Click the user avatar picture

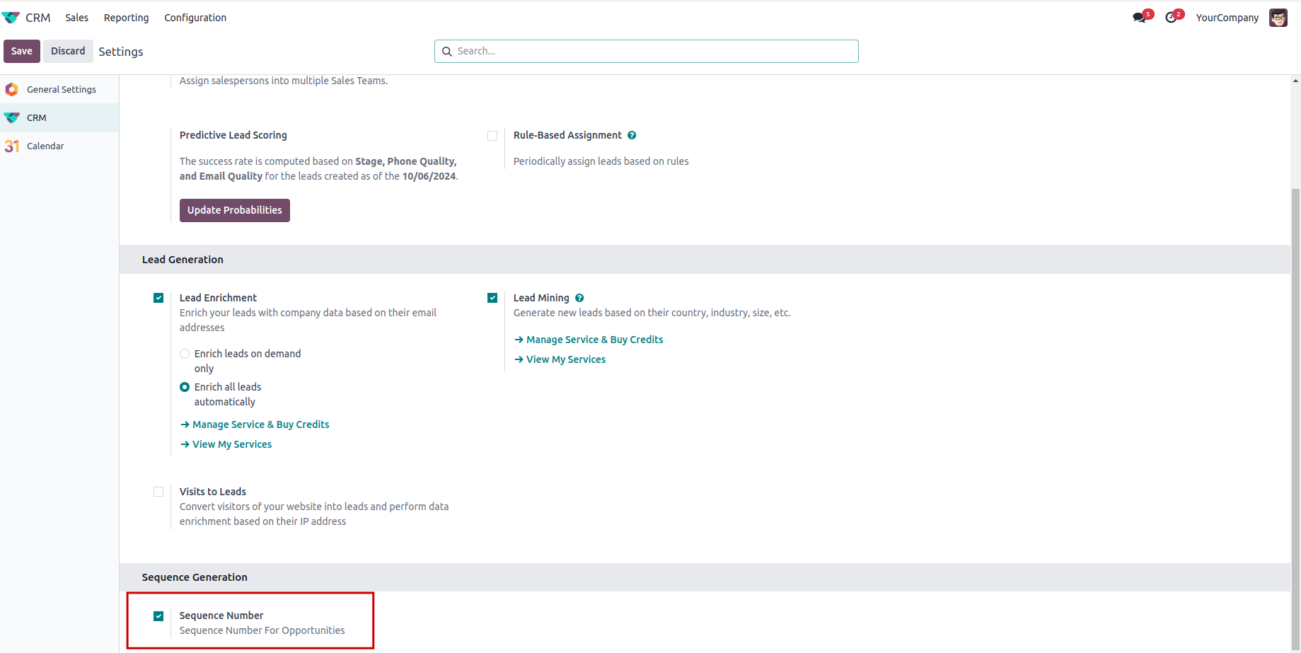tap(1278, 18)
